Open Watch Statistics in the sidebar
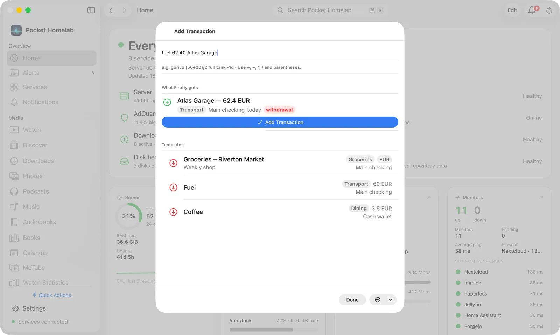Viewport: 560px width, 335px height. tap(52, 283)
